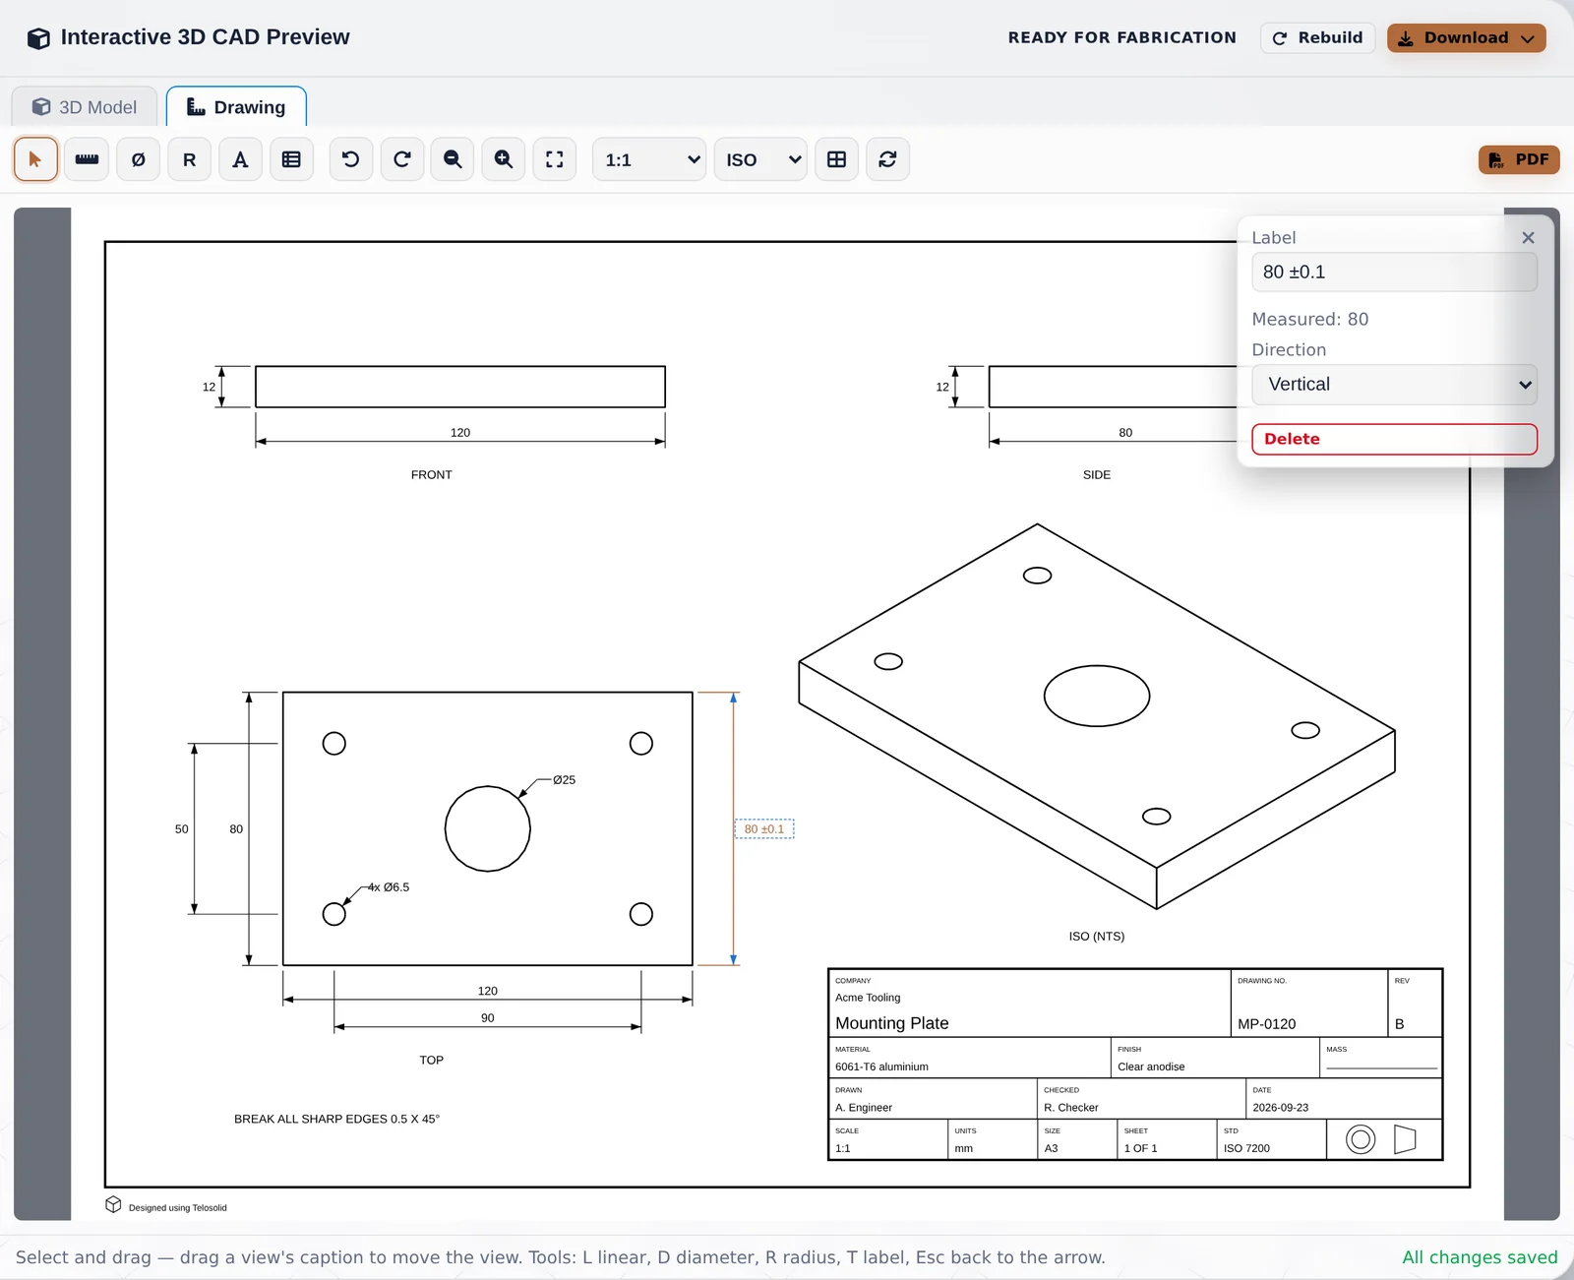Zoom in on the drawing
1574x1280 pixels.
click(x=504, y=159)
